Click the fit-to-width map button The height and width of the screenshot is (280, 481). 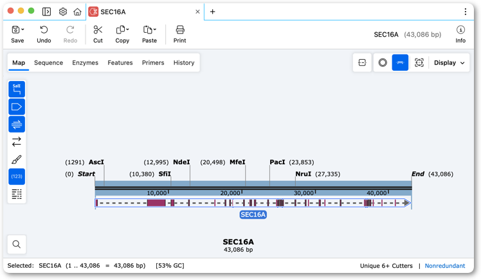coord(362,62)
